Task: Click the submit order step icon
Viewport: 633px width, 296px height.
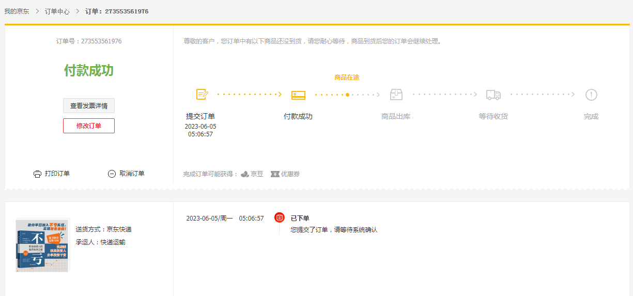Action: [202, 95]
